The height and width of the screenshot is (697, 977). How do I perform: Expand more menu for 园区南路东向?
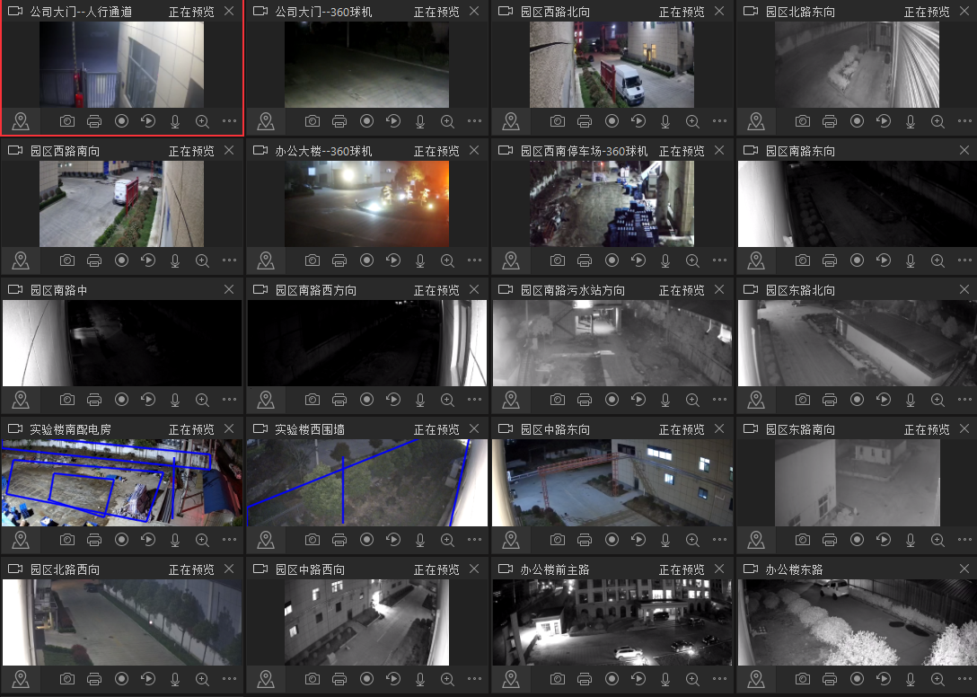pyautogui.click(x=964, y=260)
